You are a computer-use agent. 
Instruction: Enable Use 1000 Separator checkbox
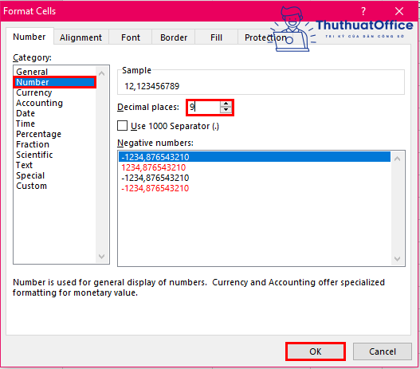[123, 126]
